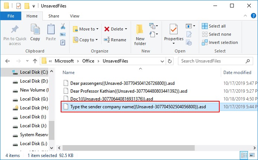This screenshot has width=258, height=160.
Task: Click Invert selection
Action: pos(220,42)
